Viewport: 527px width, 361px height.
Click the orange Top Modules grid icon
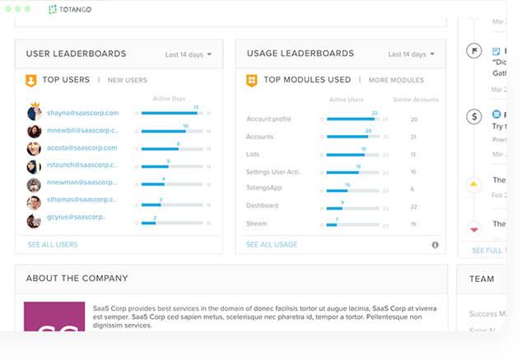pos(252,81)
